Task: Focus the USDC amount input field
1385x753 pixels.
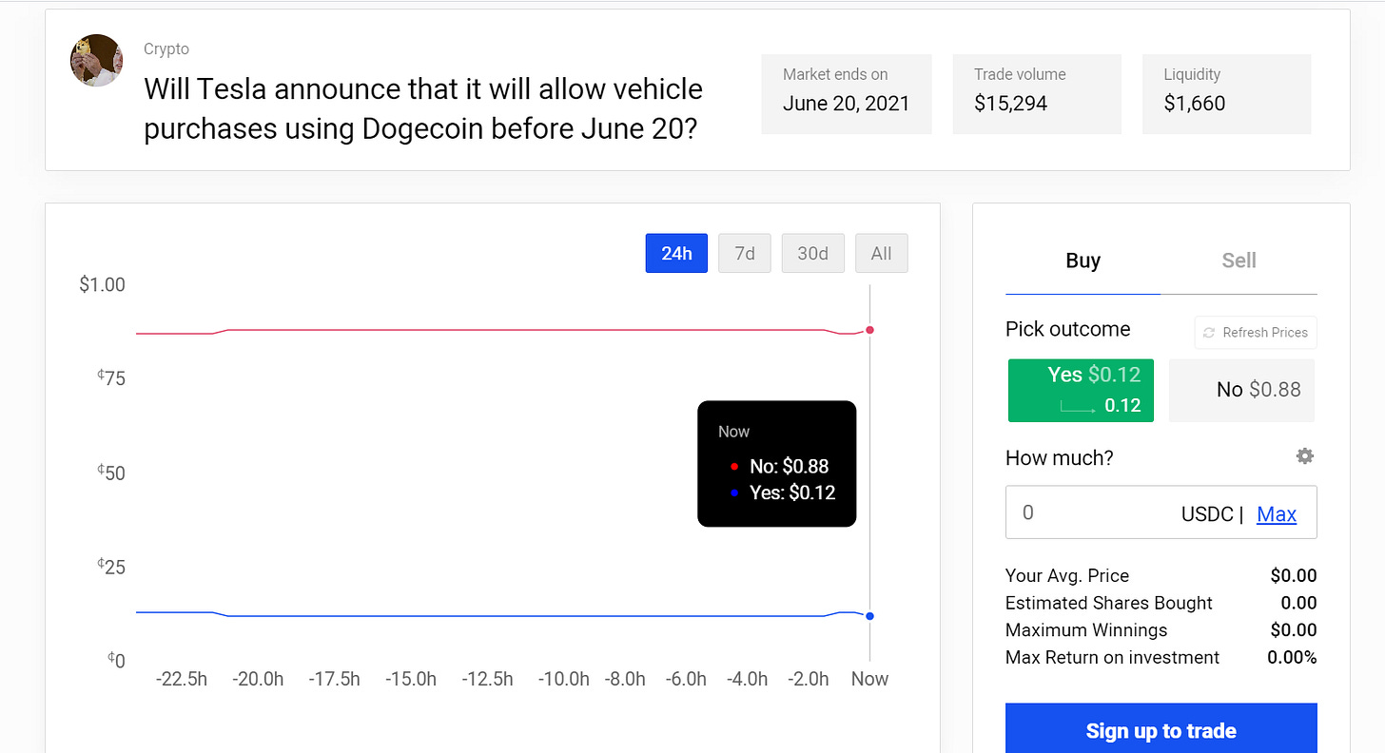Action: 1161,512
